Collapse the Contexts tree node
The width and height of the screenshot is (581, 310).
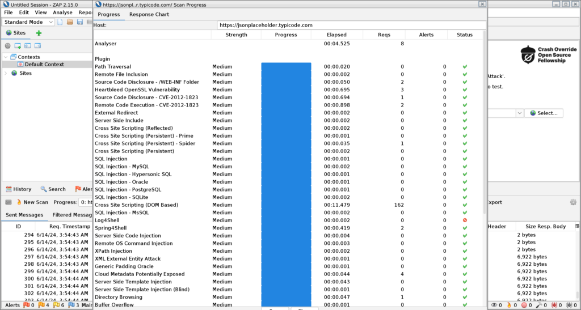click(6, 57)
